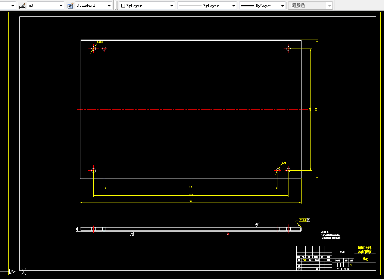Open the ByLayer linetype dropdown
This screenshot has width=384, height=279.
coord(234,6)
